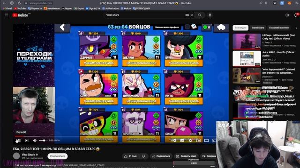Pause the video playback
The width and height of the screenshot is (300, 168).
point(18,140)
